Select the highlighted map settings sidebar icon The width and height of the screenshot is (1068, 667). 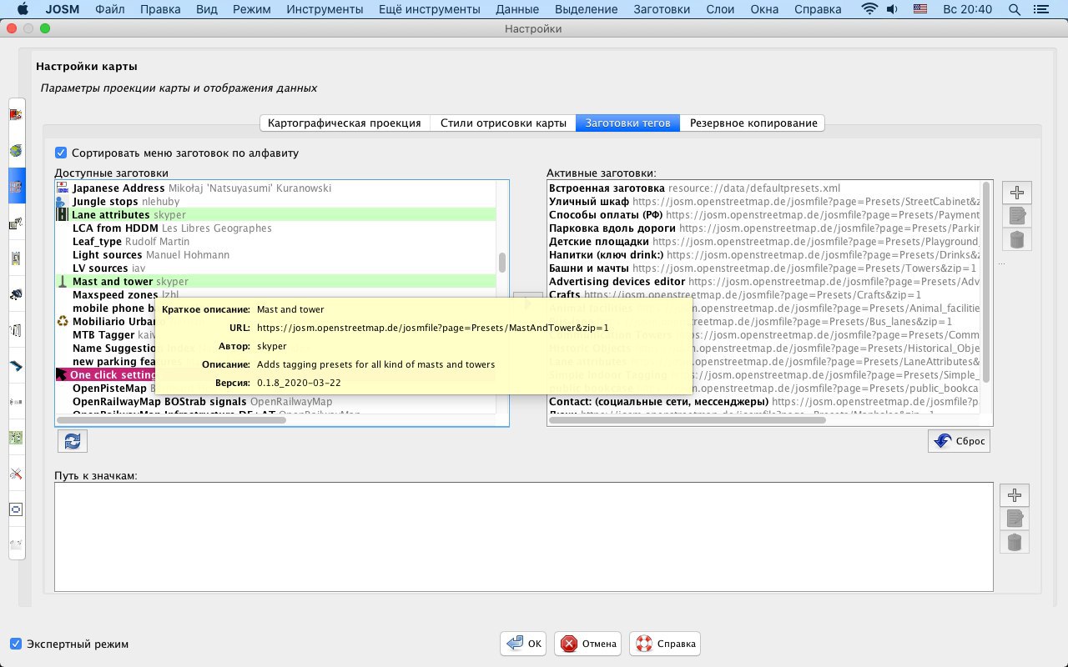pos(16,187)
